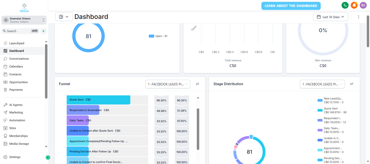Click the green phone dialer icon
370x164 pixels.
click(x=345, y=5)
